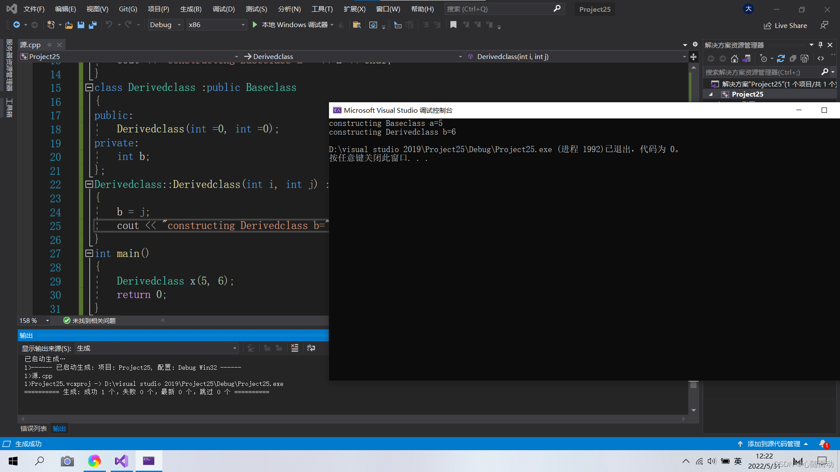Save all files using double-disk icon

coord(92,25)
